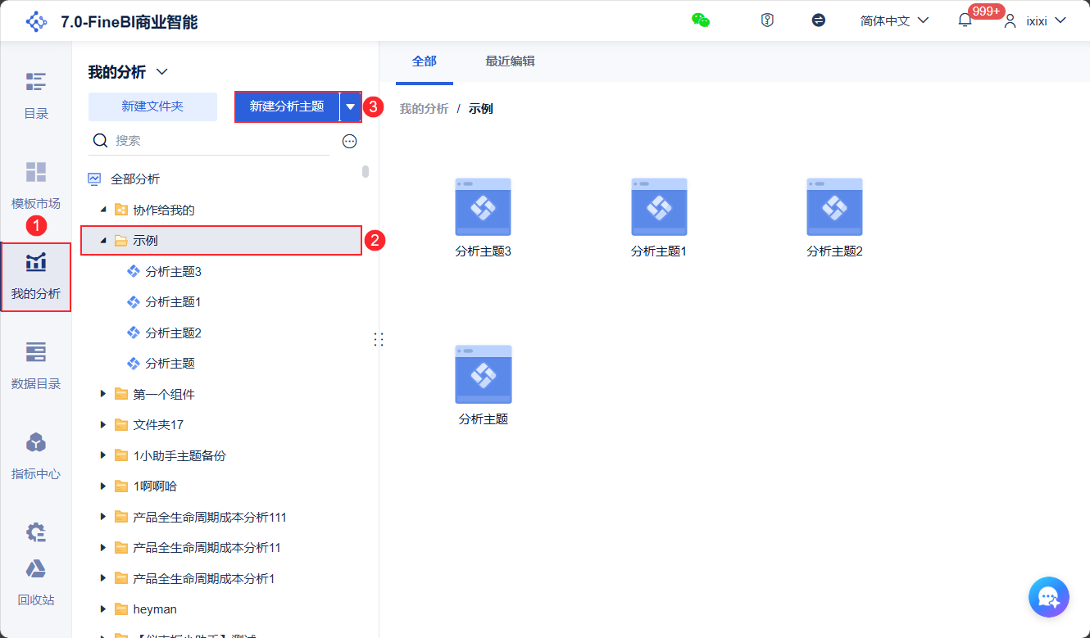Viewport: 1090px width, 638px height.
Task: Open notifications bell with 999+ badge
Action: (x=965, y=20)
